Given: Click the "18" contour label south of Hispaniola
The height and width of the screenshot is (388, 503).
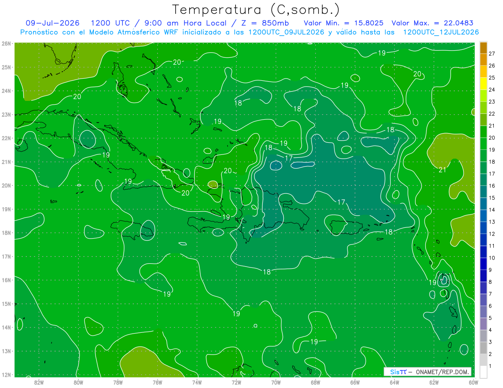Looking at the screenshot, I should coord(267,272).
